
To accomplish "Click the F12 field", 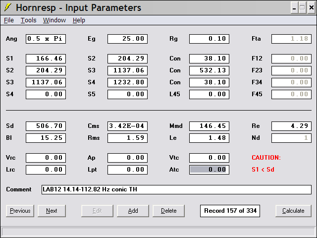I will (x=291, y=59).
